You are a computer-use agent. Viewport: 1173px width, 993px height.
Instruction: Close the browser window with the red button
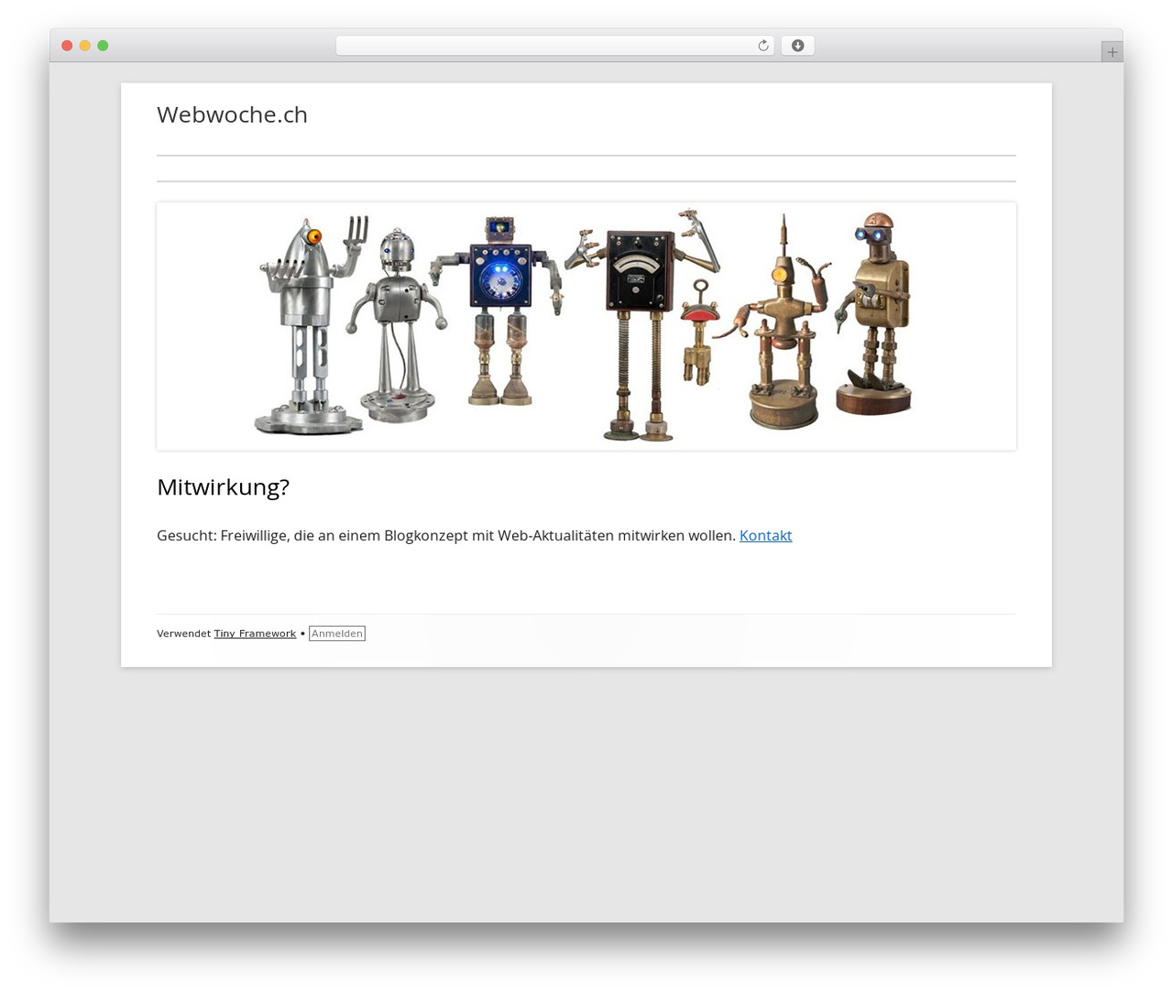point(67,46)
